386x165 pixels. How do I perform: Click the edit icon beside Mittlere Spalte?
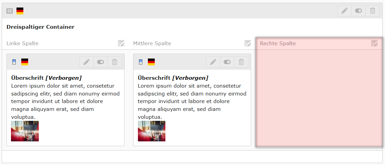[248, 43]
